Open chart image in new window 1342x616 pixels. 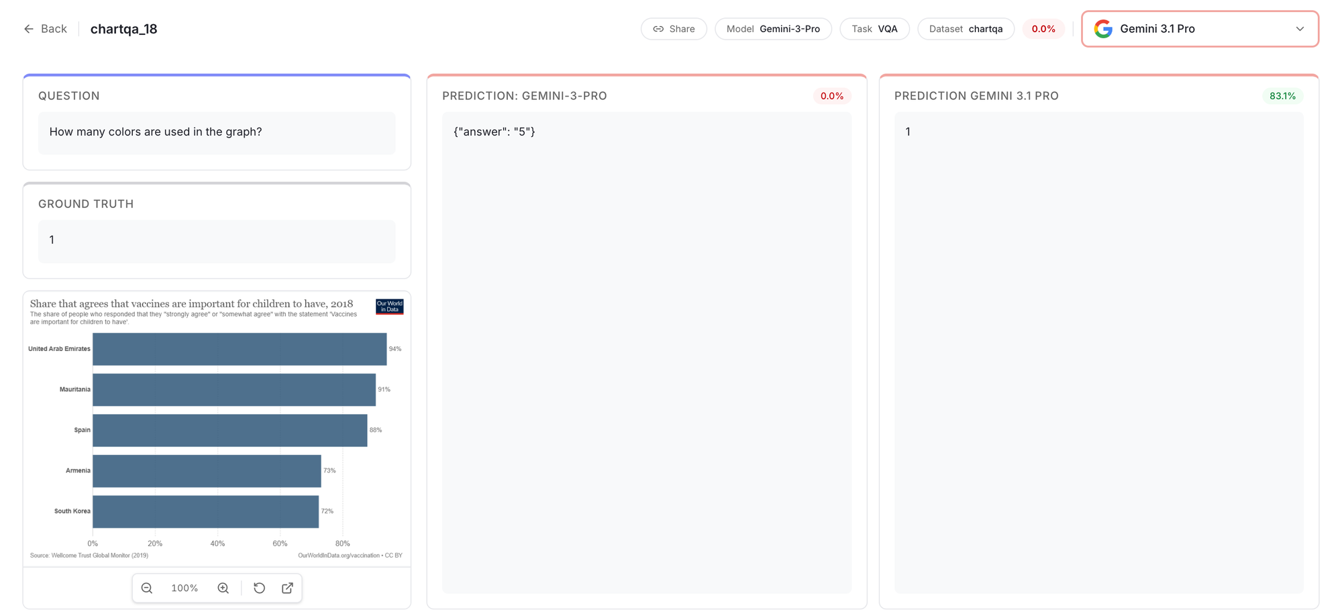point(287,588)
